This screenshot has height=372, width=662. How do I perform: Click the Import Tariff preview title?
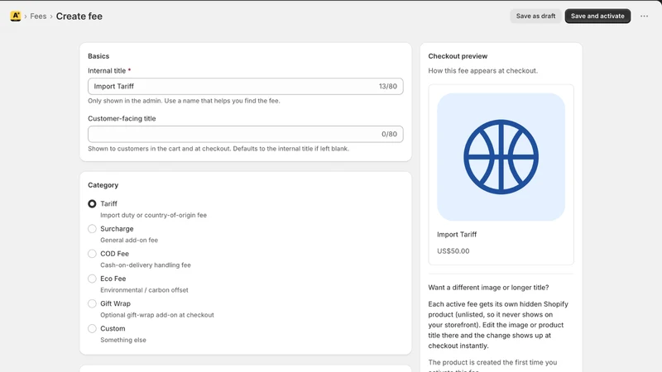pos(457,235)
